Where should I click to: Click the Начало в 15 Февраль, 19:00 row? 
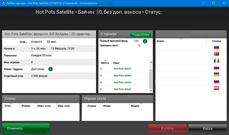49,49
